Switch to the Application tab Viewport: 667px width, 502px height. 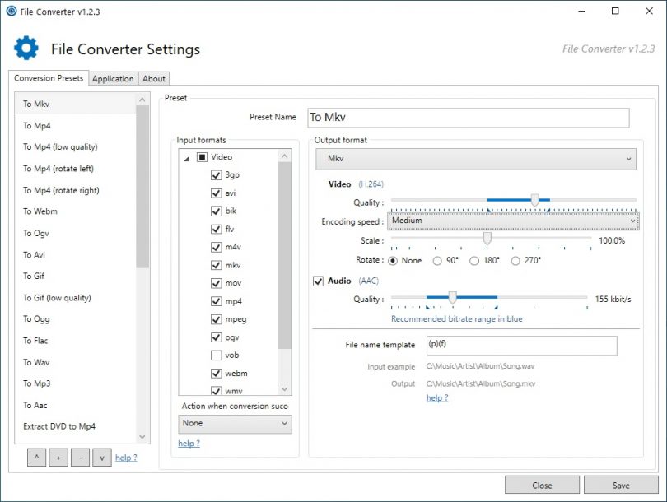coord(113,78)
